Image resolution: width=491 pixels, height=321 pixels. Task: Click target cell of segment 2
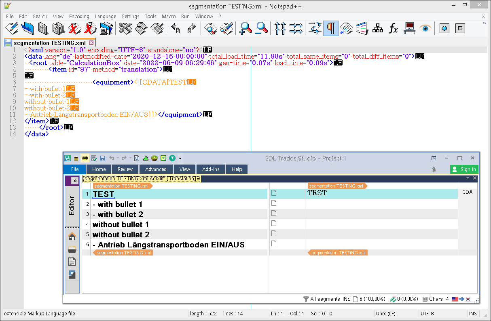point(380,204)
